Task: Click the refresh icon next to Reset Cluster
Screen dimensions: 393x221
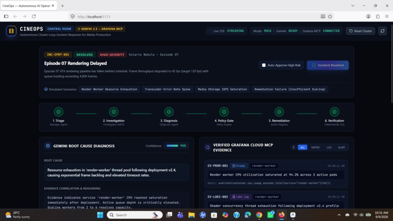Action: (x=382, y=31)
